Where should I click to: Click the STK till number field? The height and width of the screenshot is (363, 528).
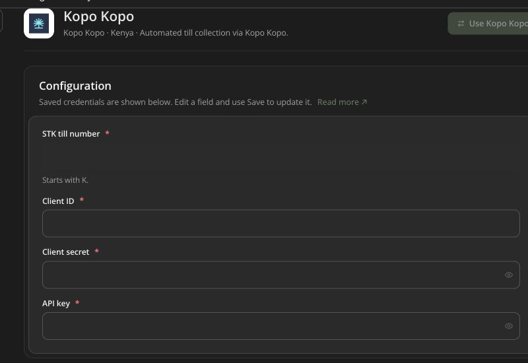tap(281, 157)
